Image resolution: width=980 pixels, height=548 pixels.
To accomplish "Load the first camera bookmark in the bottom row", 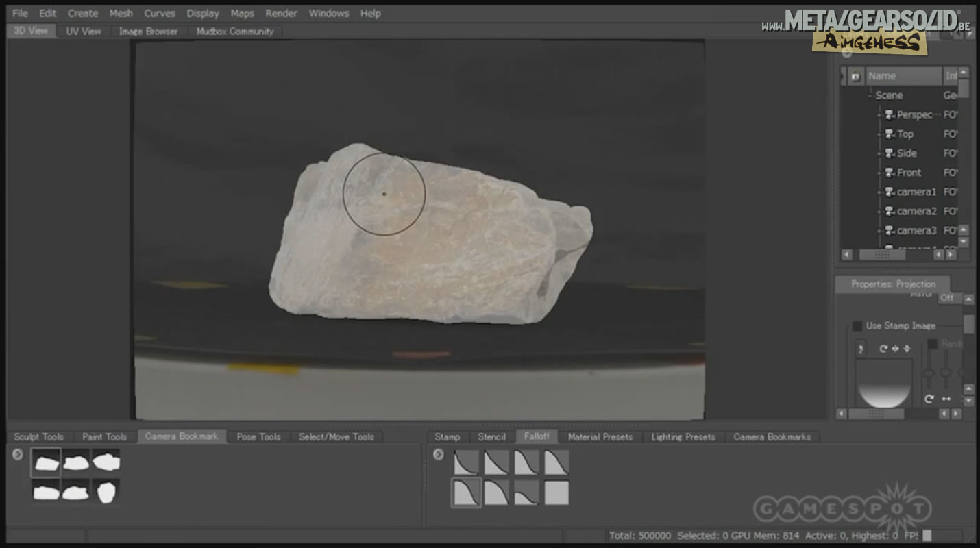I will [46, 492].
